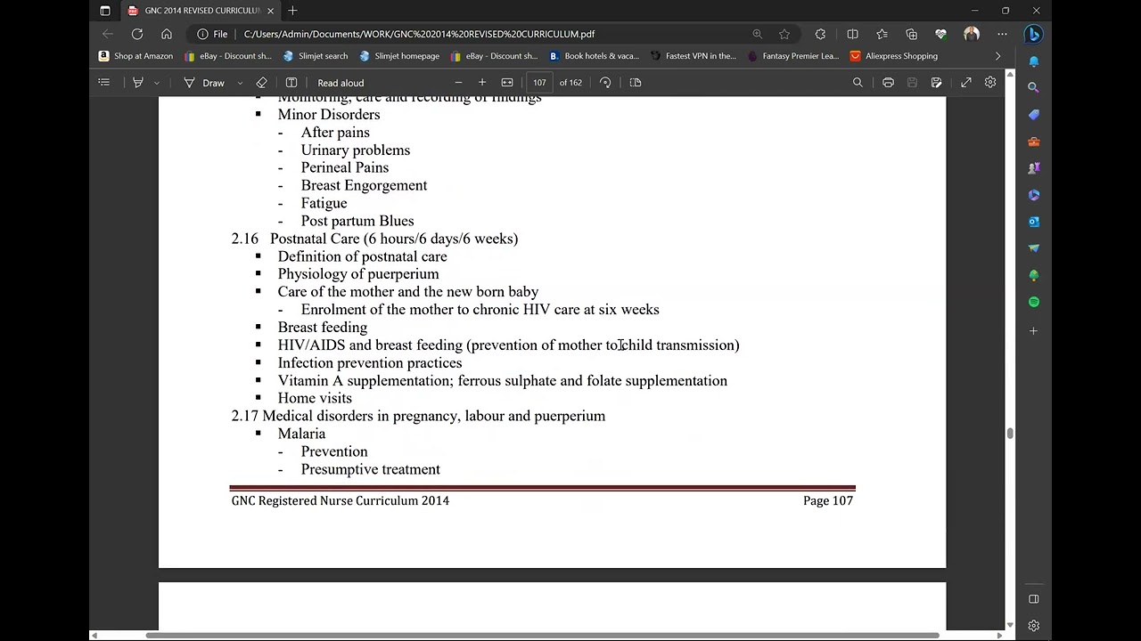
Task: Go to browser home page
Action: (x=167, y=34)
